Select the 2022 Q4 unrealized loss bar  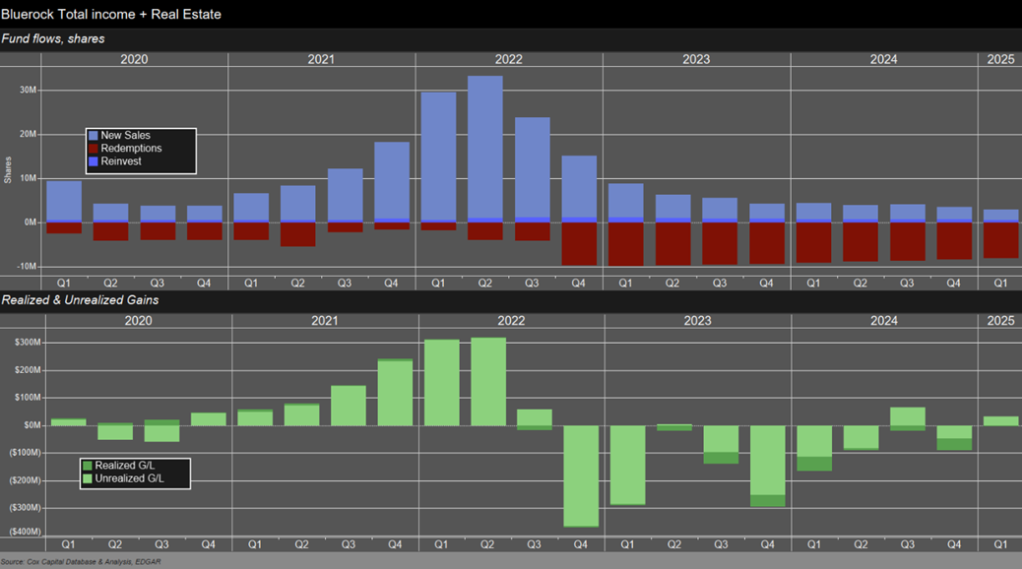[x=579, y=474]
